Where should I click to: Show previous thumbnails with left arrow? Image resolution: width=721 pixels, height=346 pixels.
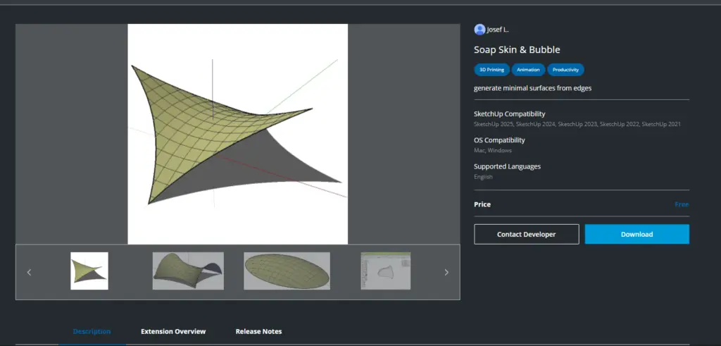pos(29,272)
